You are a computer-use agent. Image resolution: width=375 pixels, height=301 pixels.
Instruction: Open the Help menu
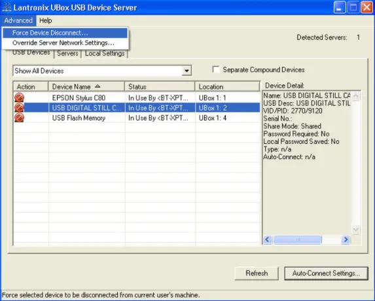point(45,20)
